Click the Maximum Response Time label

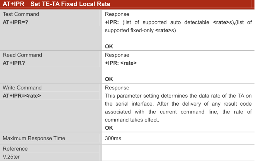tap(34, 138)
